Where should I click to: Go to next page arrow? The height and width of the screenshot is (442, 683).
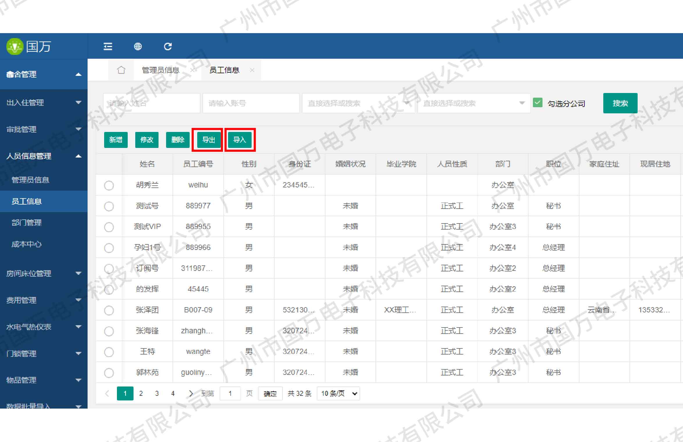pyautogui.click(x=191, y=393)
